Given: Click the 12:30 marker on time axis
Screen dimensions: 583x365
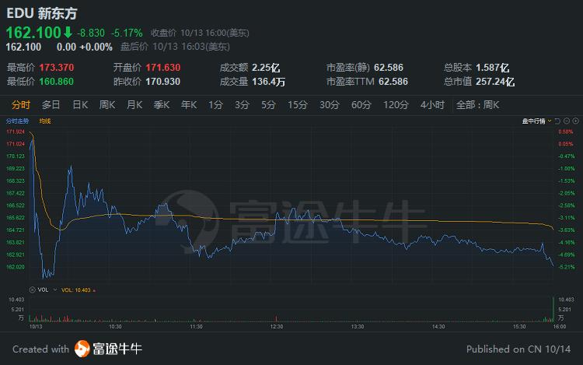Looking at the screenshot, I should 277,327.
